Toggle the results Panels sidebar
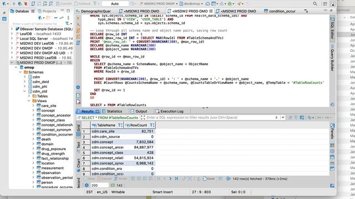 (x=332, y=132)
